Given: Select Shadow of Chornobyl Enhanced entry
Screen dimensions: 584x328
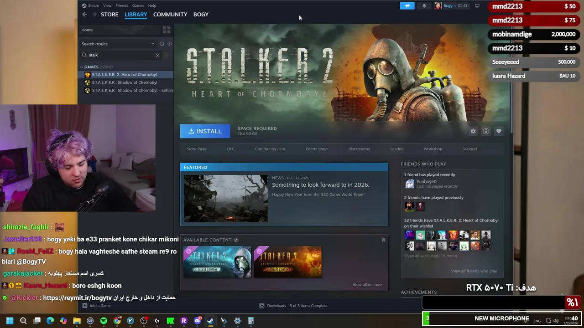Looking at the screenshot, I should pyautogui.click(x=125, y=90).
